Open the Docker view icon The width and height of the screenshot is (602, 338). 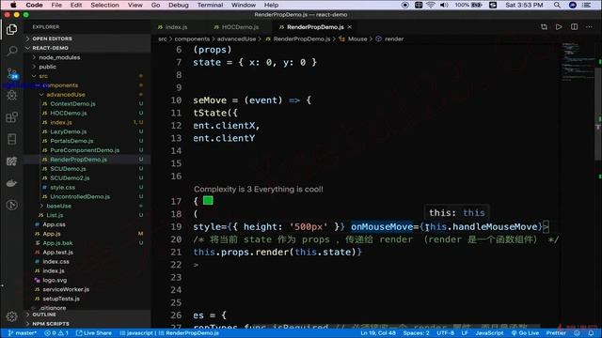click(x=11, y=183)
